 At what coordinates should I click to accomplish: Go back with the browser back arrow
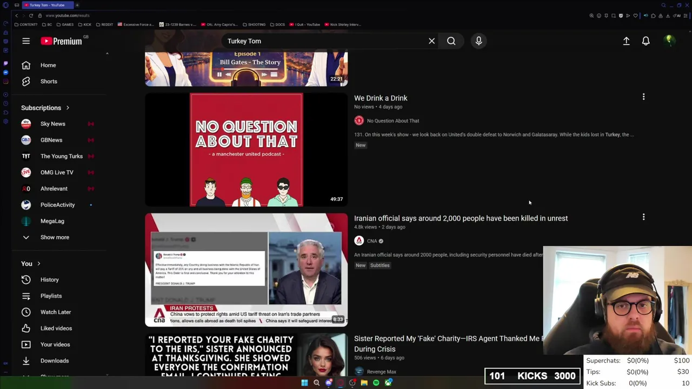[x=16, y=16]
